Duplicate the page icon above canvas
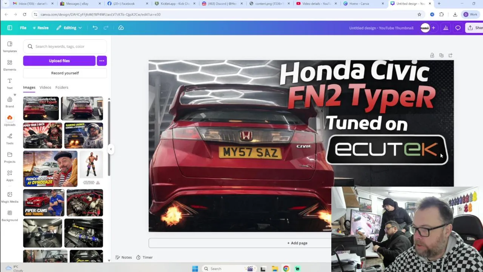Image resolution: width=483 pixels, height=272 pixels. 441,56
